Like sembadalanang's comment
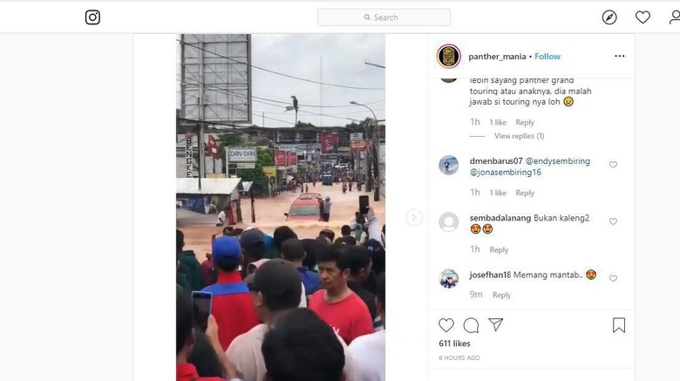Image resolution: width=680 pixels, height=381 pixels. point(613,221)
